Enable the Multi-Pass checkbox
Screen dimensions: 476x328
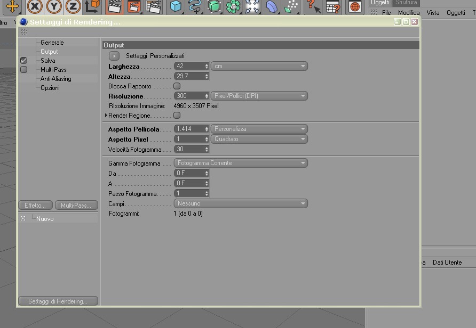click(x=23, y=70)
